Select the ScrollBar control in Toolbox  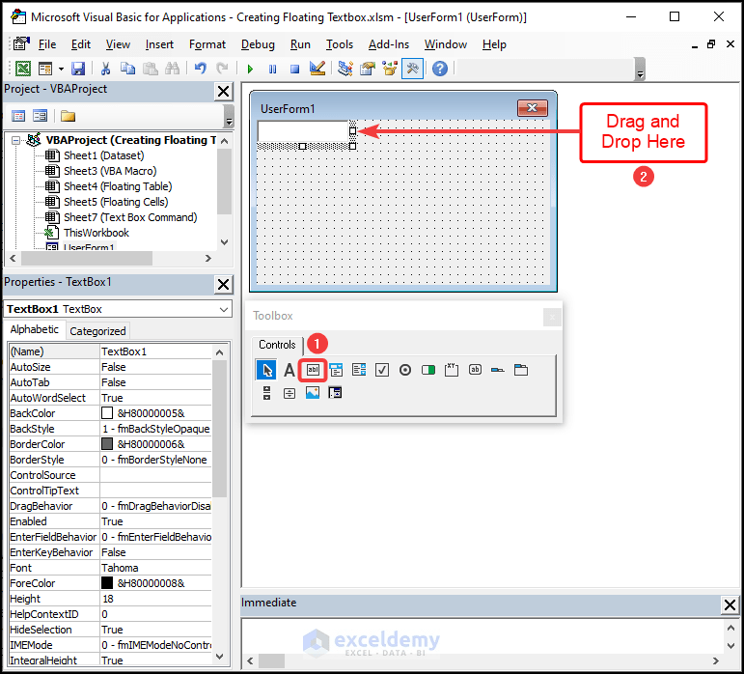tap(266, 393)
